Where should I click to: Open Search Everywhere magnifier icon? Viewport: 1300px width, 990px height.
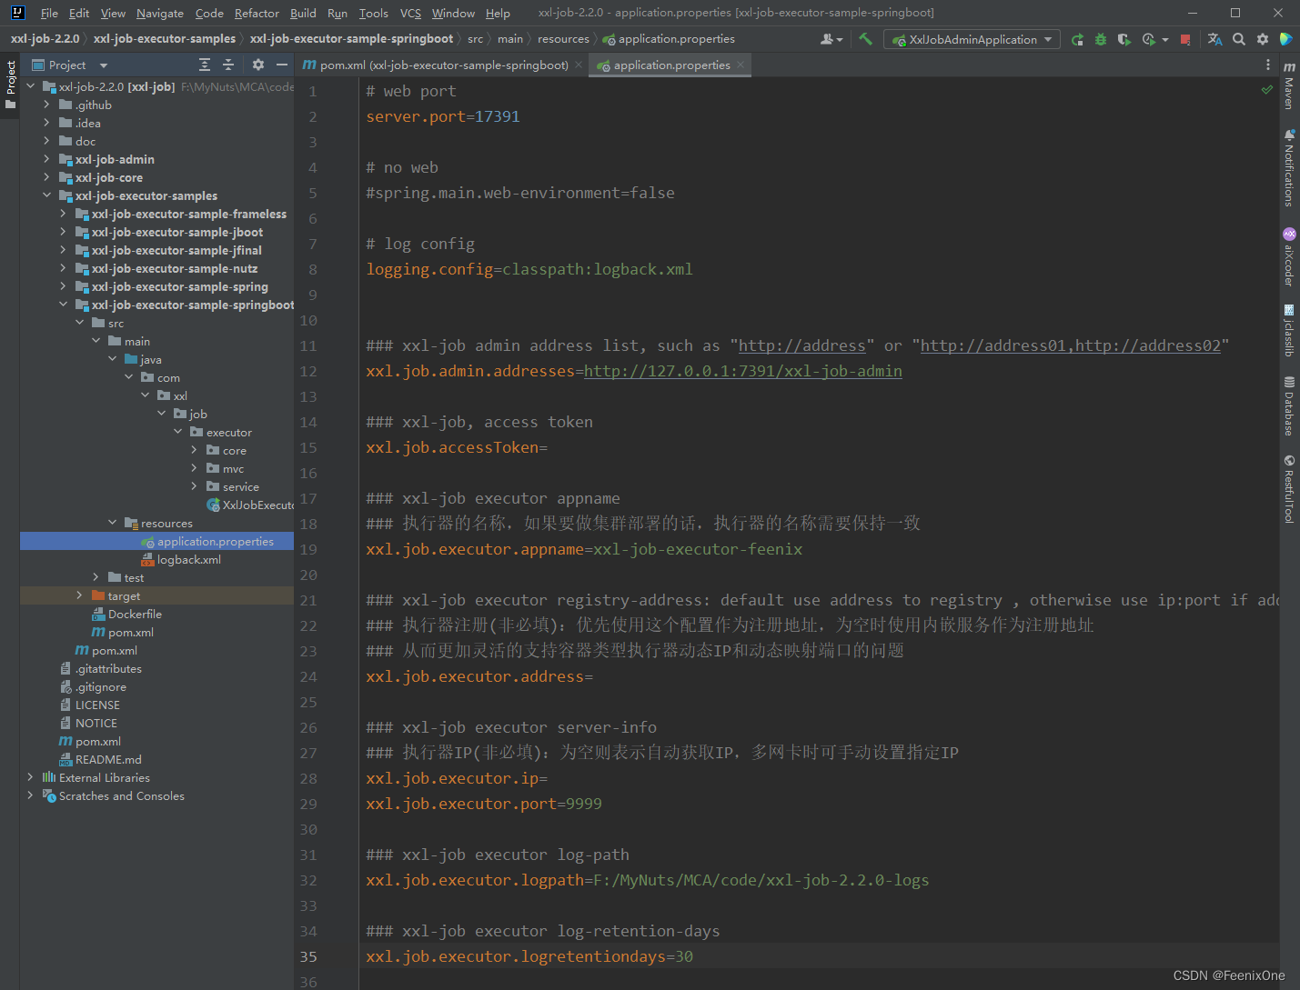point(1239,39)
